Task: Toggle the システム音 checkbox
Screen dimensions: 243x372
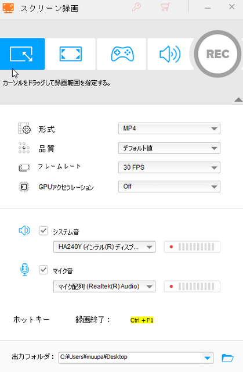Action: point(43,231)
